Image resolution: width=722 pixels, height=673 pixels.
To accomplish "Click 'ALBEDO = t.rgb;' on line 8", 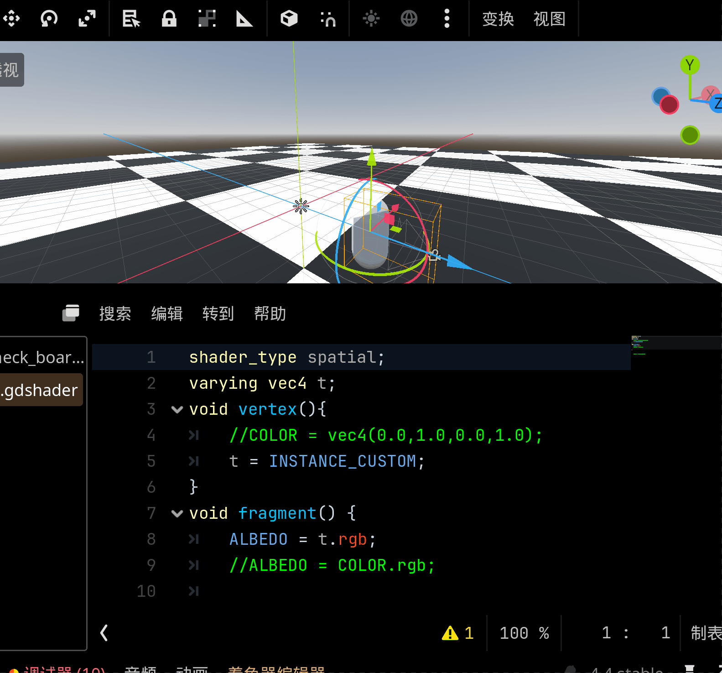I will (x=303, y=539).
